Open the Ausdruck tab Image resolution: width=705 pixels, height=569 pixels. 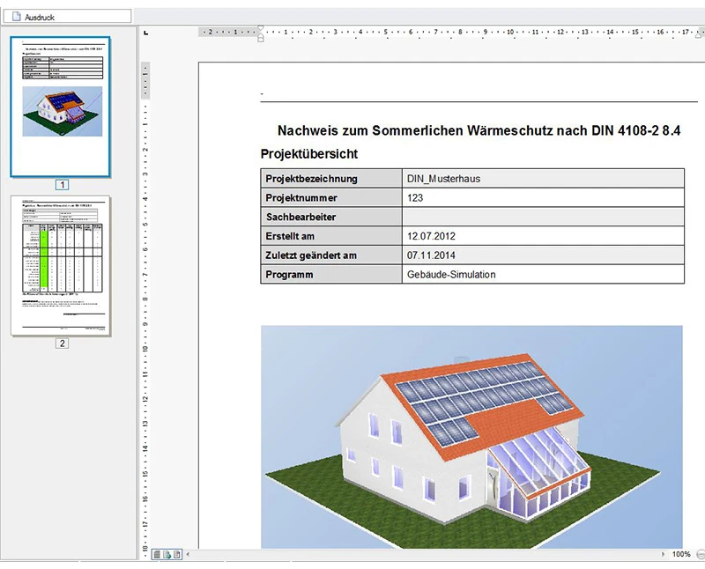click(41, 17)
